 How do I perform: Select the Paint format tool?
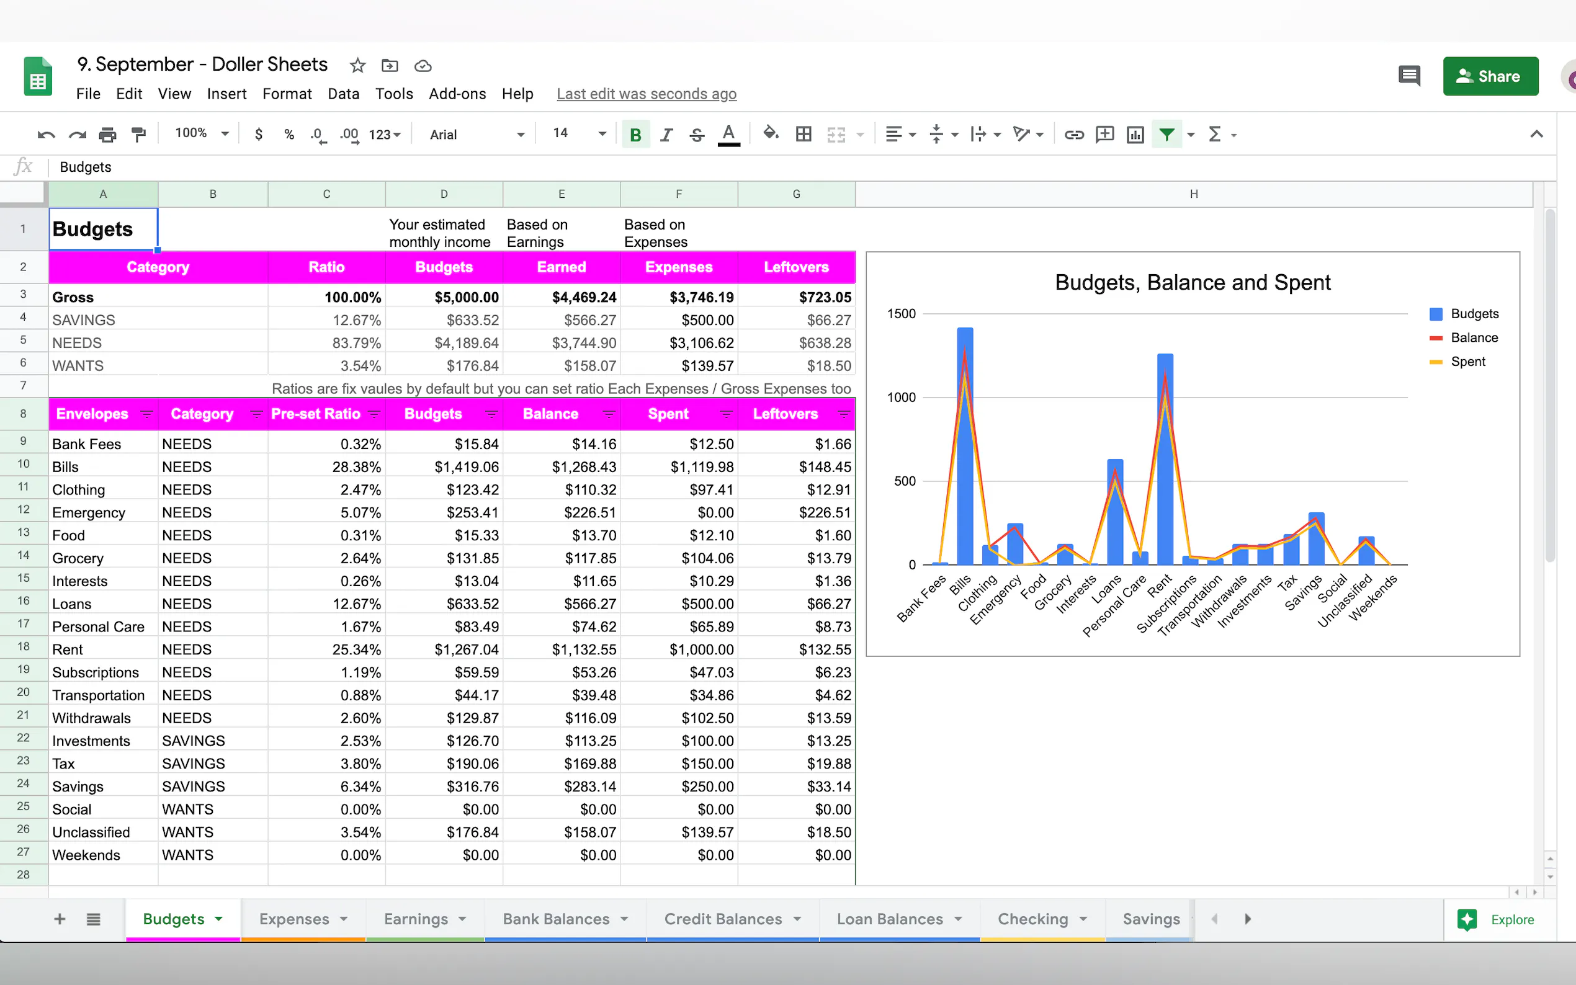[138, 135]
